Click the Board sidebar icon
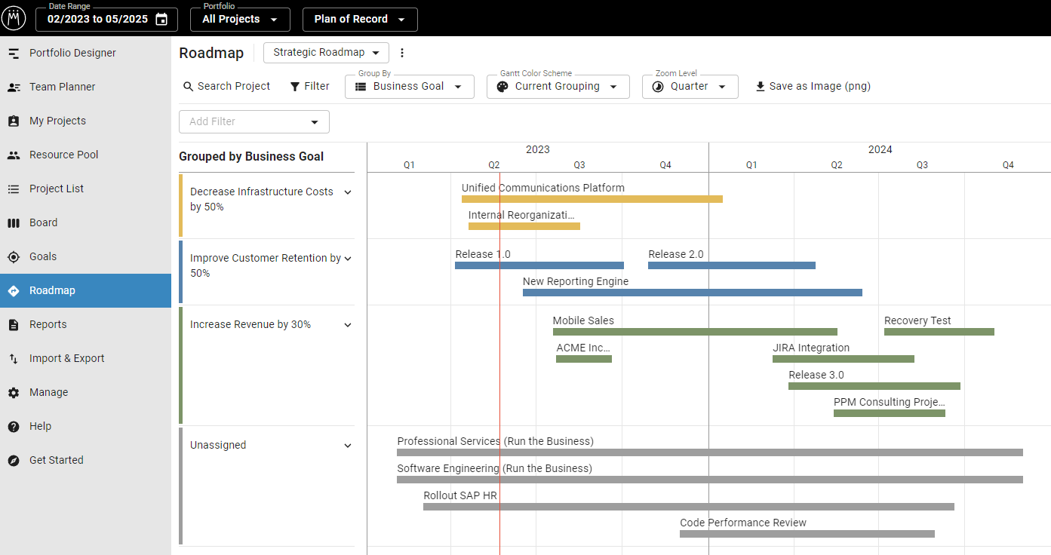 click(x=14, y=223)
